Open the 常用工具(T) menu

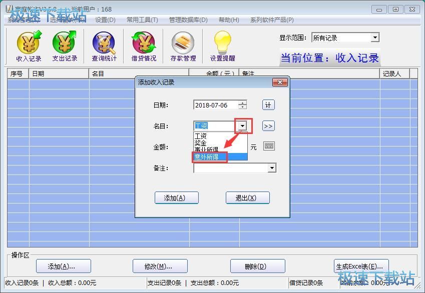coord(142,20)
